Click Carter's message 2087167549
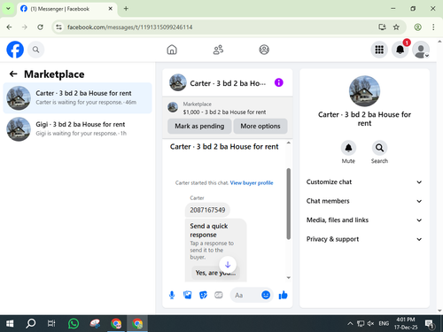Viewport: 443px width, 332px height. coord(207,210)
